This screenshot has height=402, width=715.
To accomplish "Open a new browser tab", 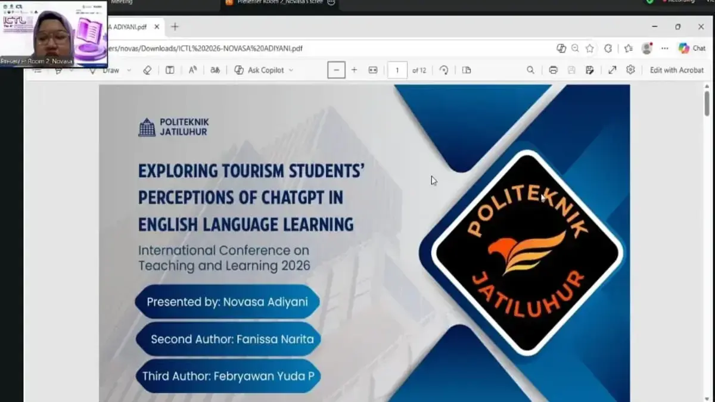I will point(175,27).
